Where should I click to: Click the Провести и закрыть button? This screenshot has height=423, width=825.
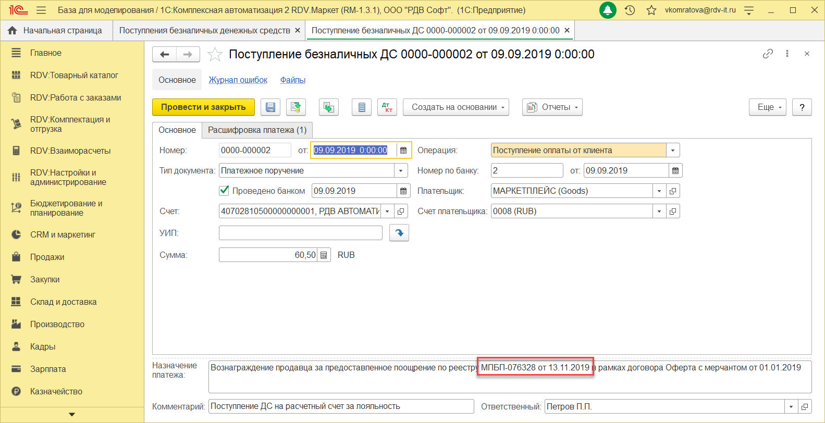point(203,107)
